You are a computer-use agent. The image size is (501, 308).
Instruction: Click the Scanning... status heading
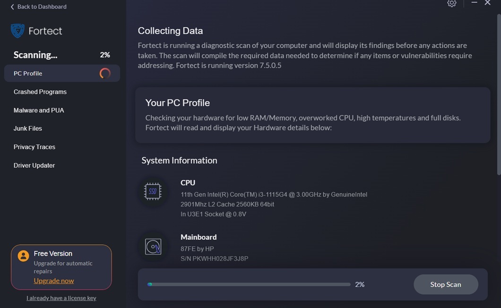35,55
